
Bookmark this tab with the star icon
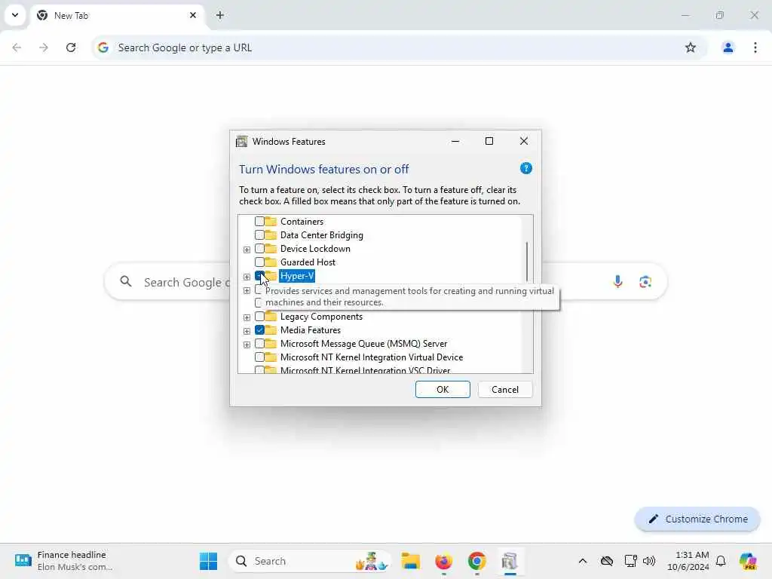[691, 47]
